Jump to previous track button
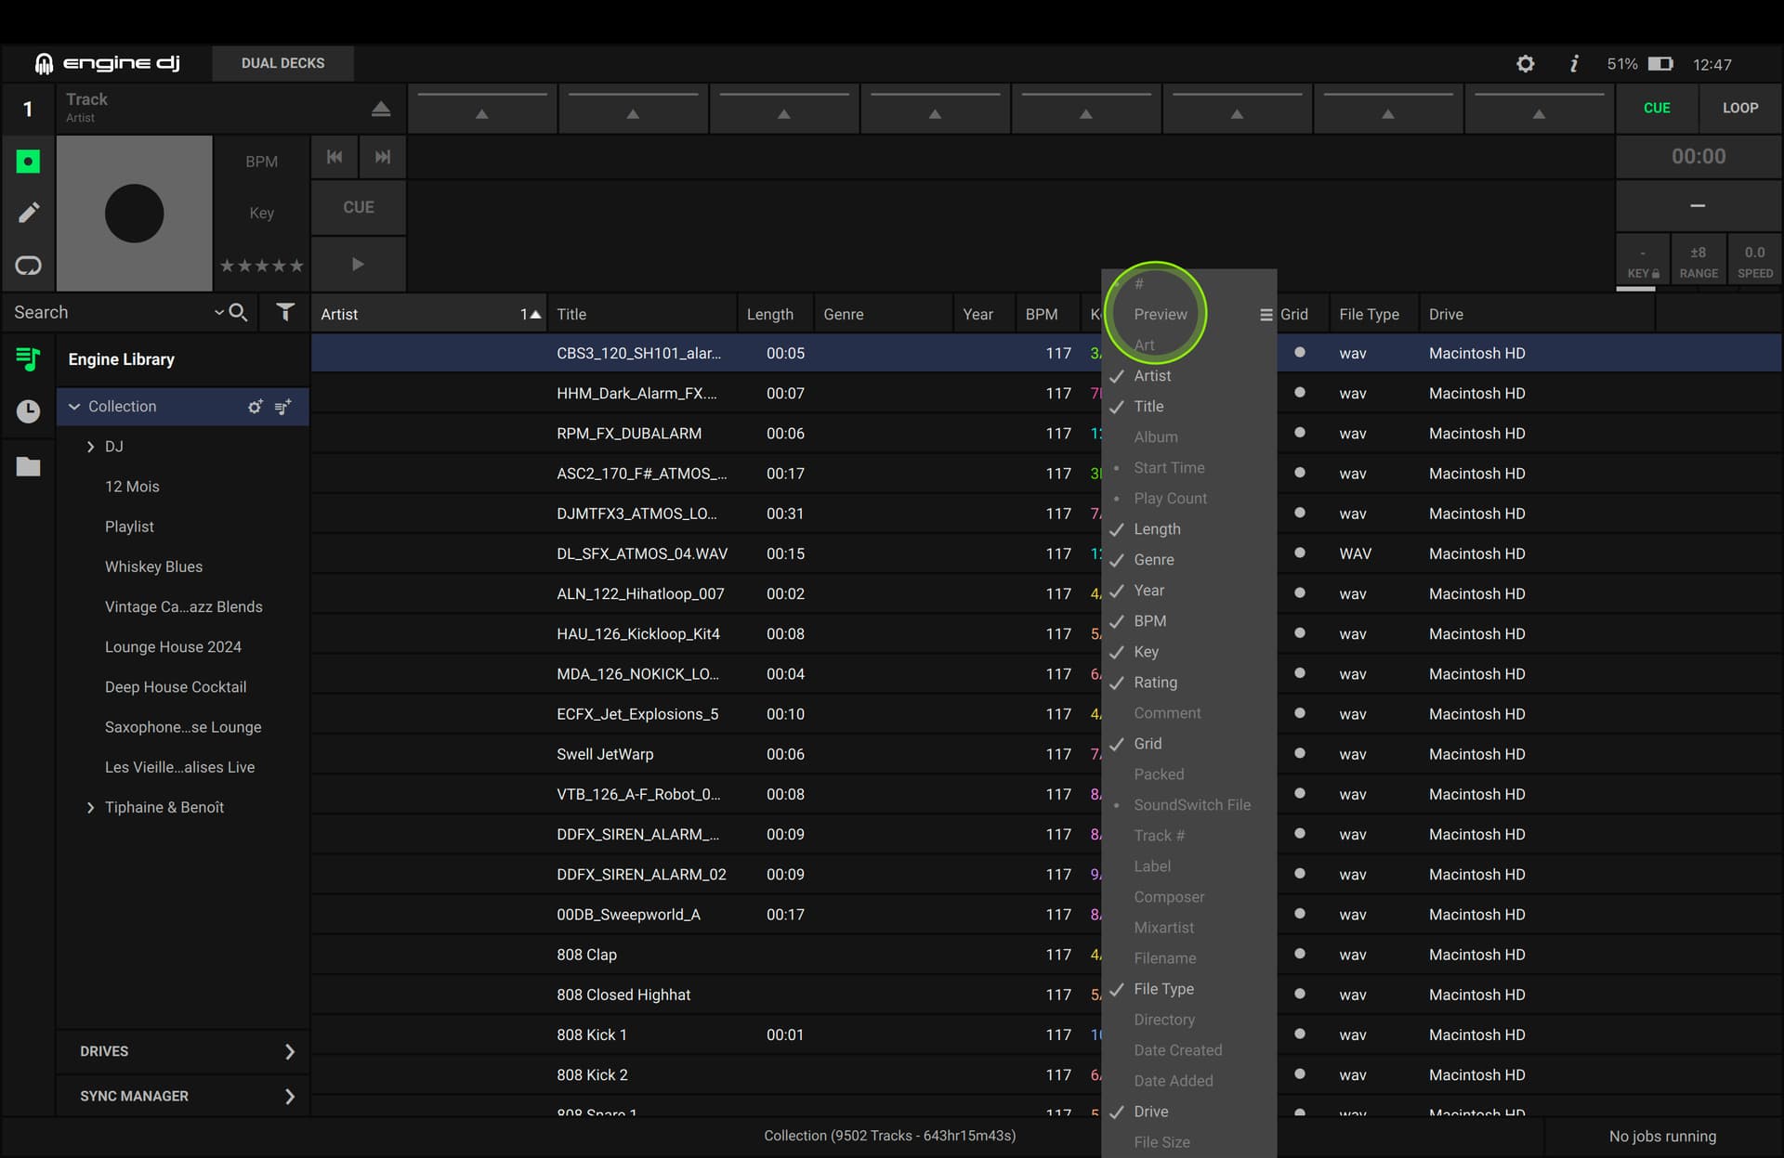This screenshot has width=1784, height=1158. 334,157
